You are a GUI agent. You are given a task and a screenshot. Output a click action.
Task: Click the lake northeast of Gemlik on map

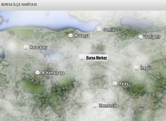coord(136,22)
